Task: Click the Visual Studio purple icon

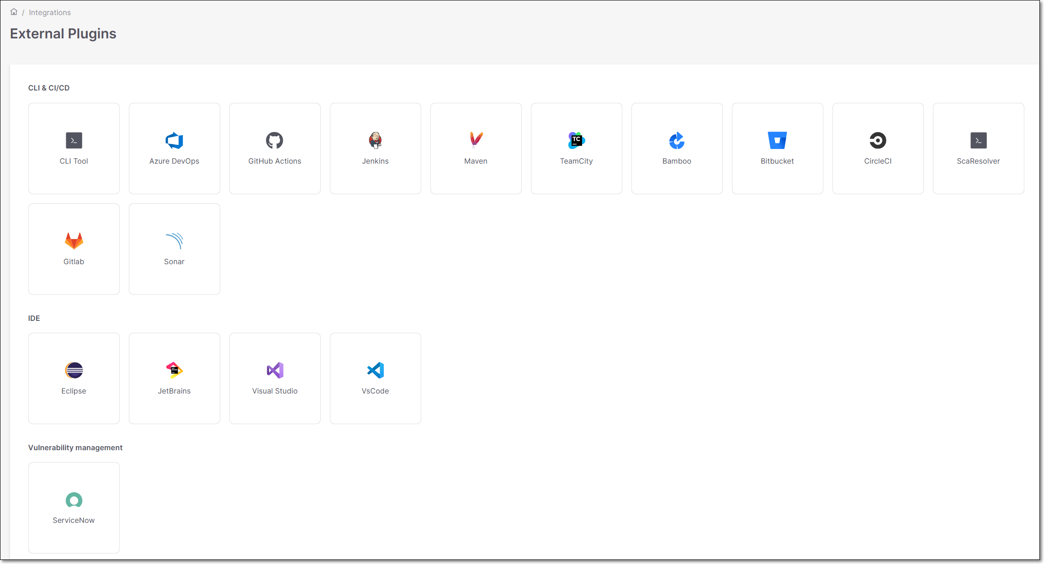Action: pos(275,370)
